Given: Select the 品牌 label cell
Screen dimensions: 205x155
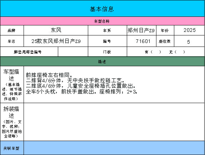Looking at the screenshot, I should coord(12,30).
